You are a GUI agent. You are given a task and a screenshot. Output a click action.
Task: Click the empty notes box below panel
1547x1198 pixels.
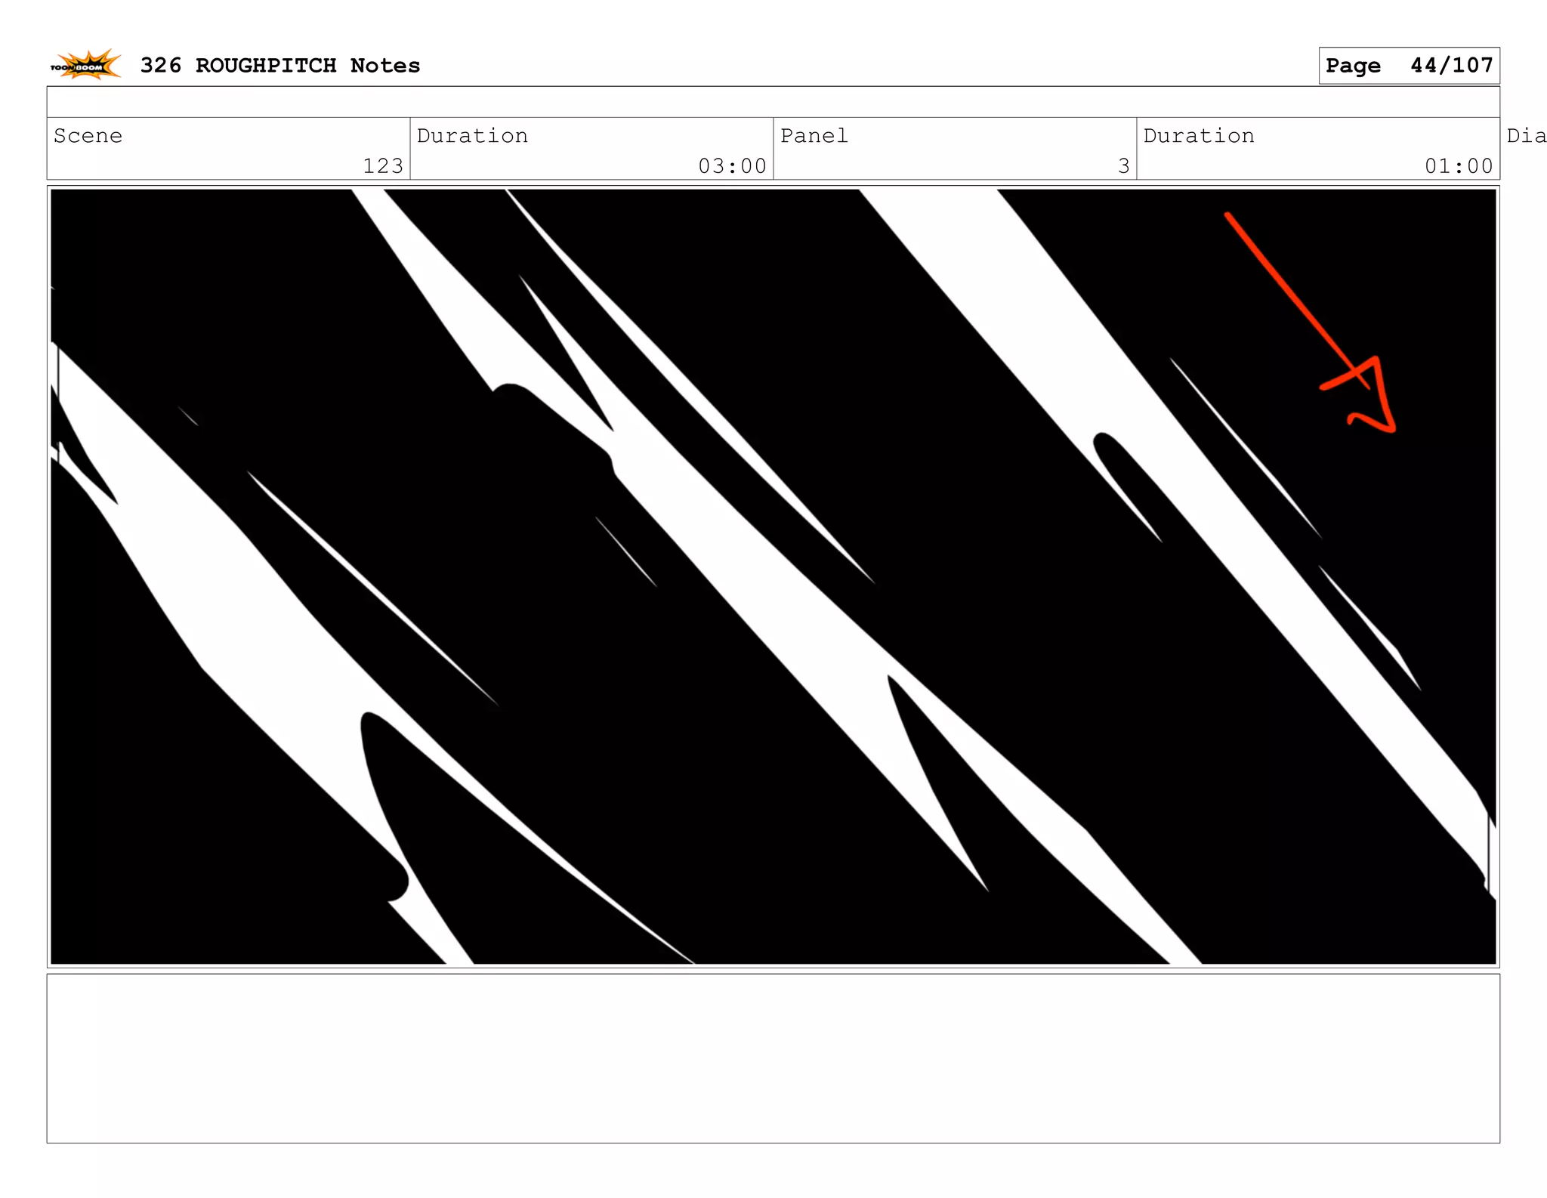pyautogui.click(x=772, y=1058)
